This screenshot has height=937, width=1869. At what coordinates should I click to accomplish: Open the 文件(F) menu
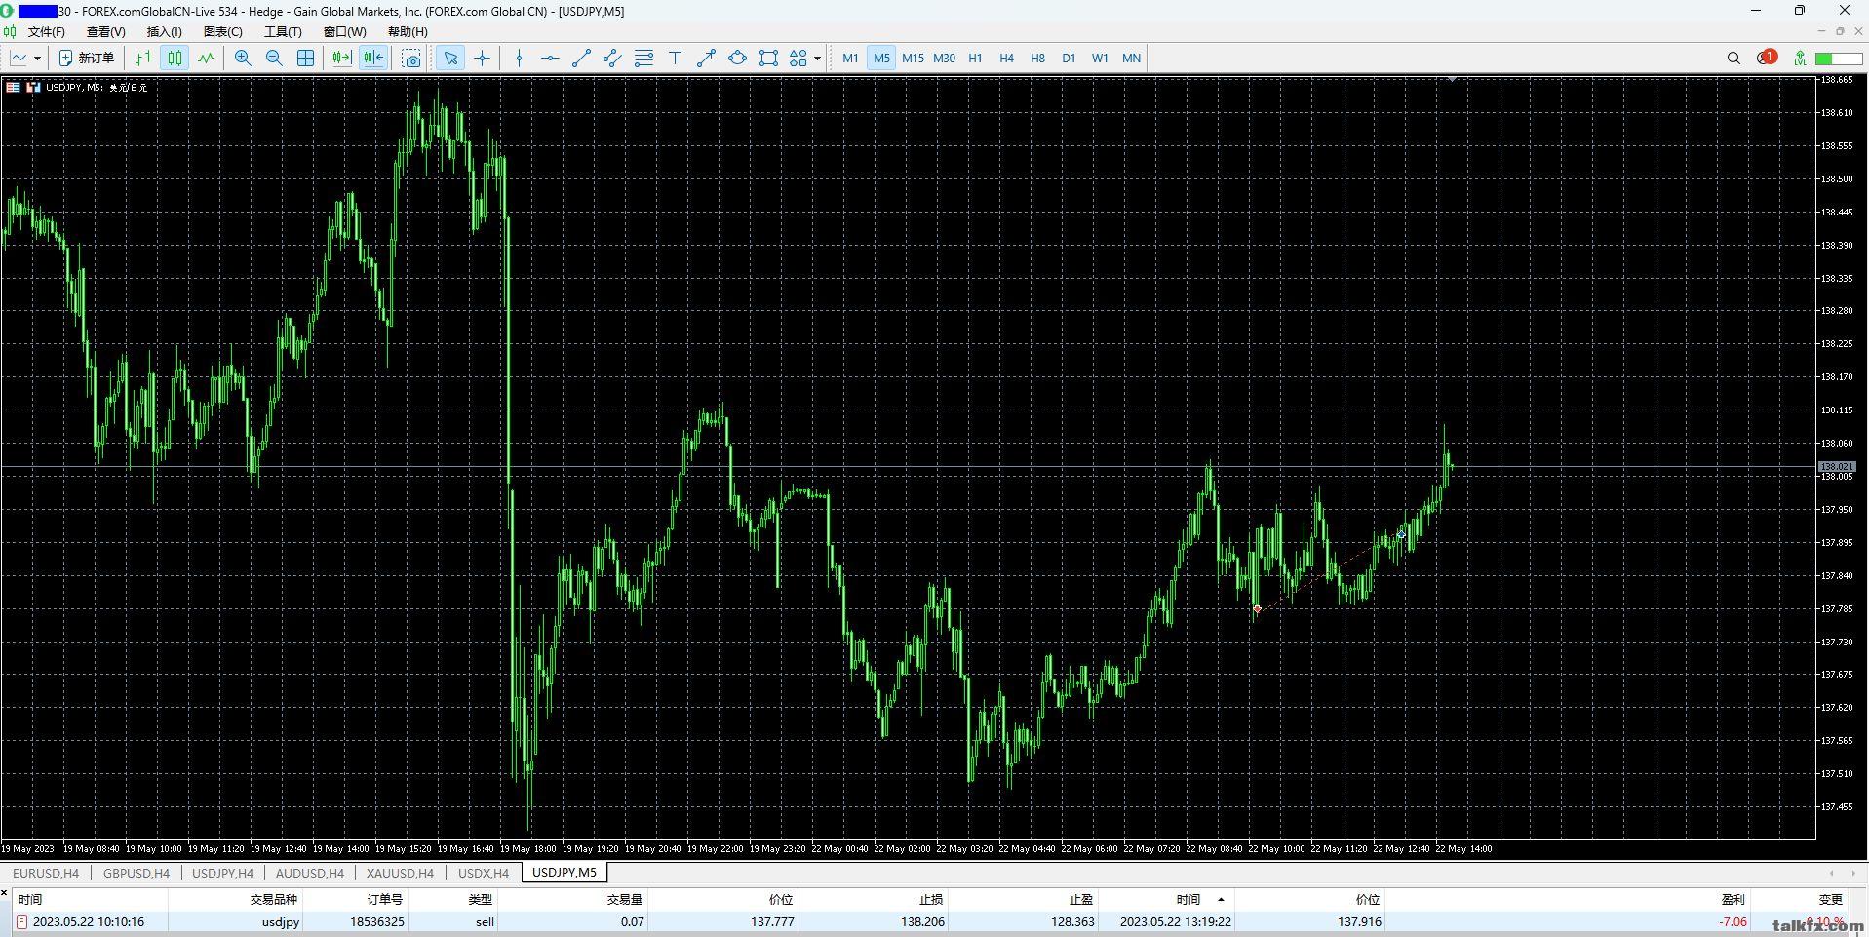click(46, 32)
